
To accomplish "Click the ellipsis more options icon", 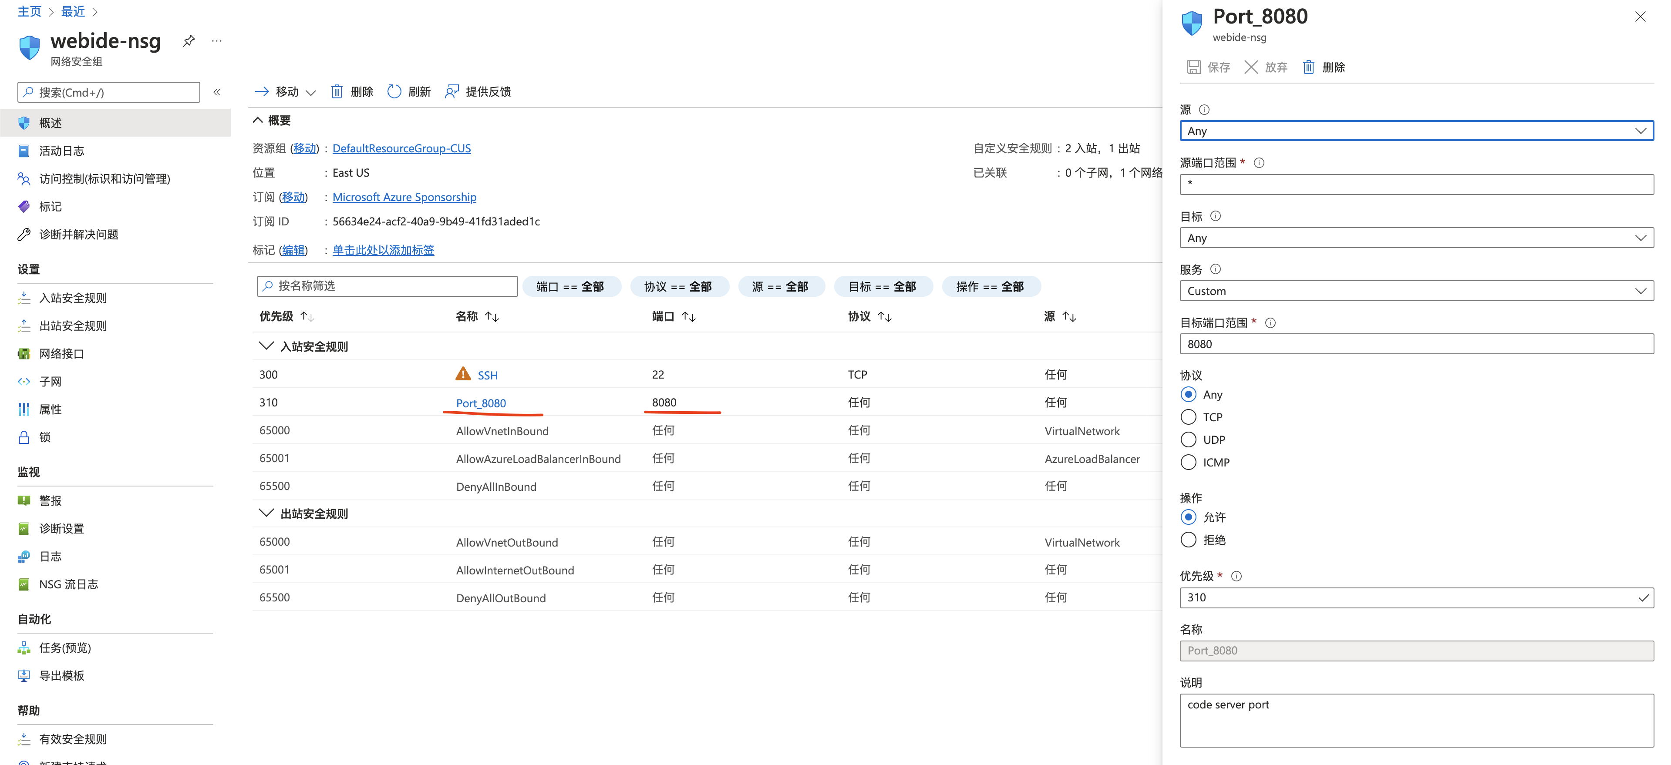I will [217, 41].
